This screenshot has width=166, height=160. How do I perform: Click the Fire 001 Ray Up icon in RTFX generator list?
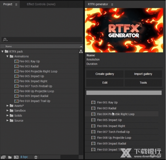coord(93,102)
